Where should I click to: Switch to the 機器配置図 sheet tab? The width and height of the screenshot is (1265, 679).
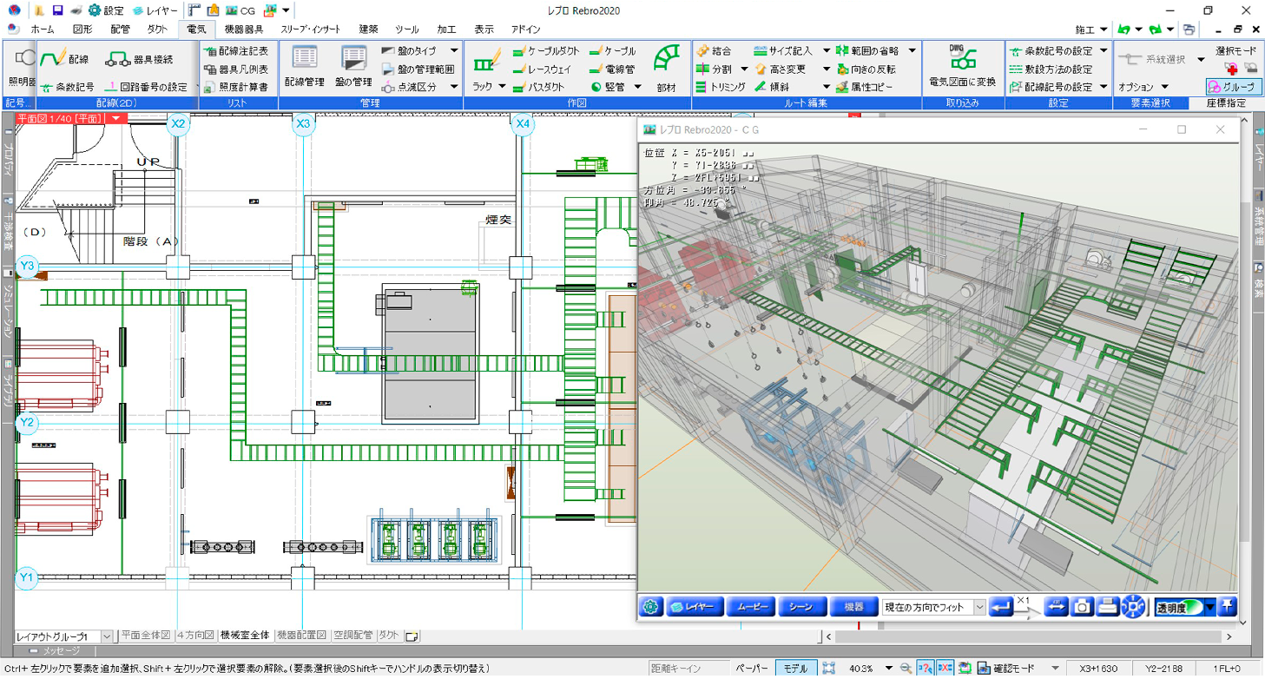click(x=301, y=636)
